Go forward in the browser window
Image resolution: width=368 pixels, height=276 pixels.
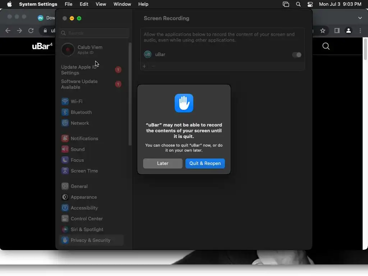pos(19,31)
